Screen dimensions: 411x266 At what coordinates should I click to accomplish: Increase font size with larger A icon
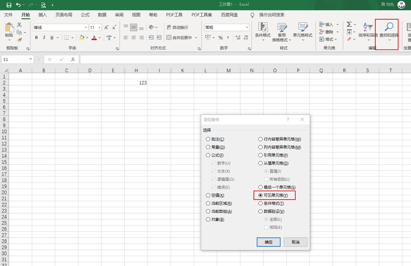point(106,28)
